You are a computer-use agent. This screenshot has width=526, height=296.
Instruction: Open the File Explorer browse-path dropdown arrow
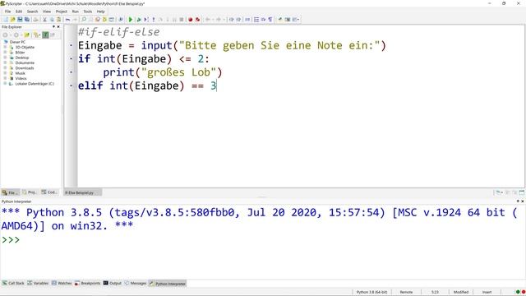[x=40, y=35]
